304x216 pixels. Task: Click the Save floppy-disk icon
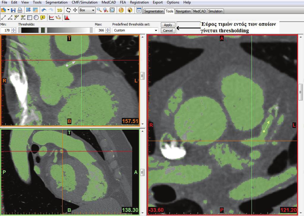coord(13,10)
